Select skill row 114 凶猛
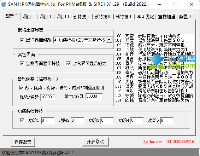This screenshot has width=200, height=156. (x=154, y=100)
